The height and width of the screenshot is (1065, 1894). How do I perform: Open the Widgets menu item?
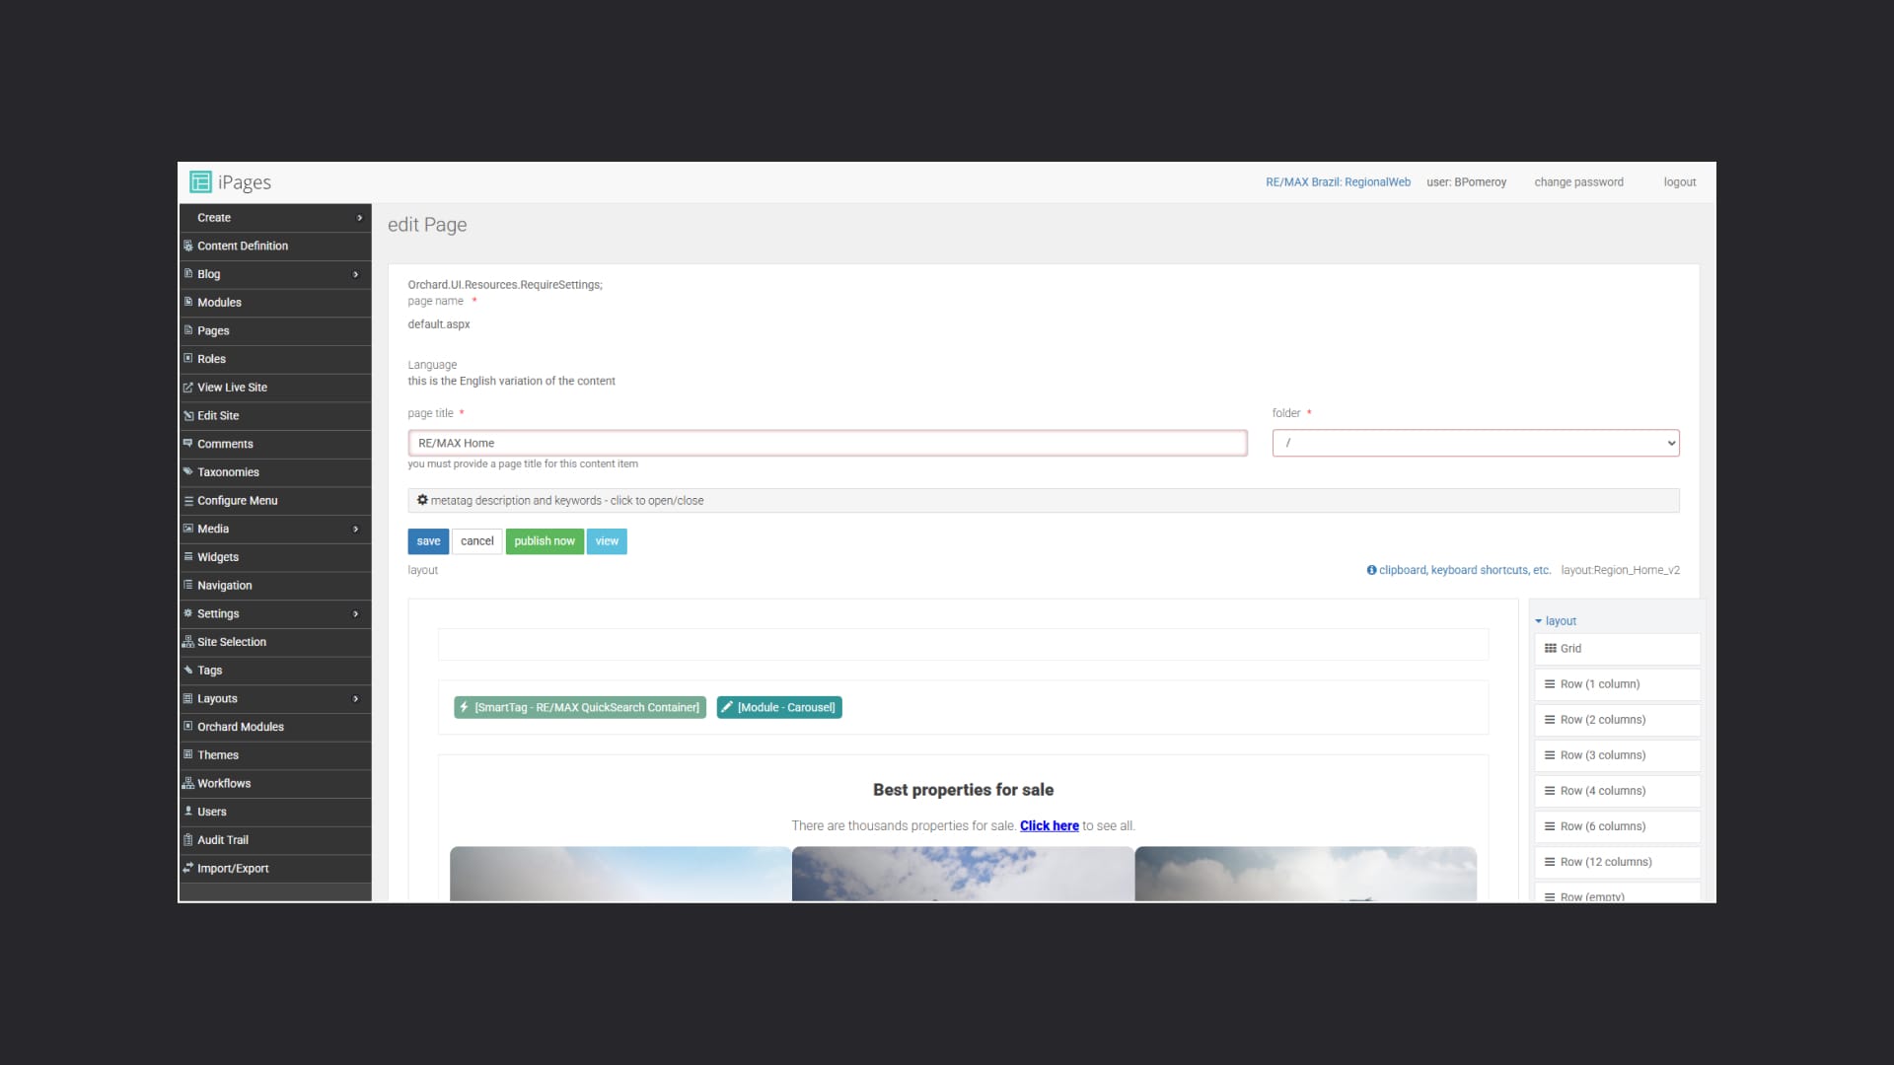[x=218, y=557]
